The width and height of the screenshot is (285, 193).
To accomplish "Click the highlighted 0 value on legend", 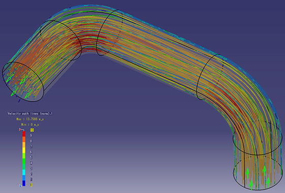I will point(31,185).
